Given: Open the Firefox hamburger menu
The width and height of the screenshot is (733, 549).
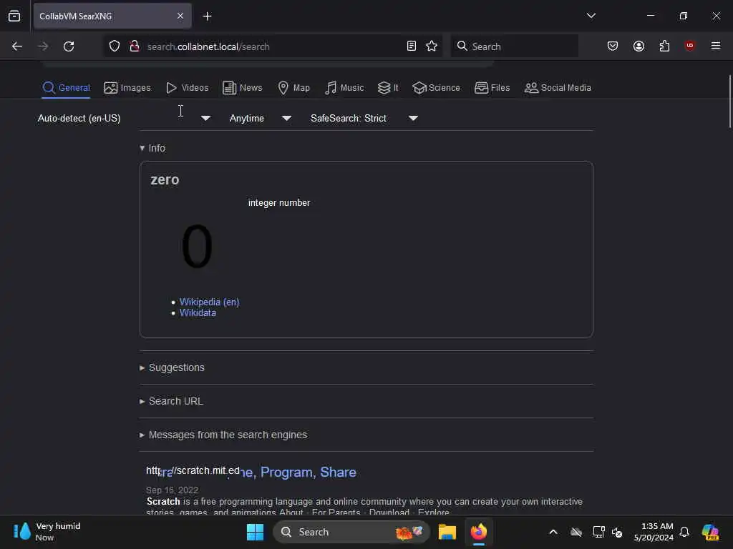Looking at the screenshot, I should click(x=716, y=46).
